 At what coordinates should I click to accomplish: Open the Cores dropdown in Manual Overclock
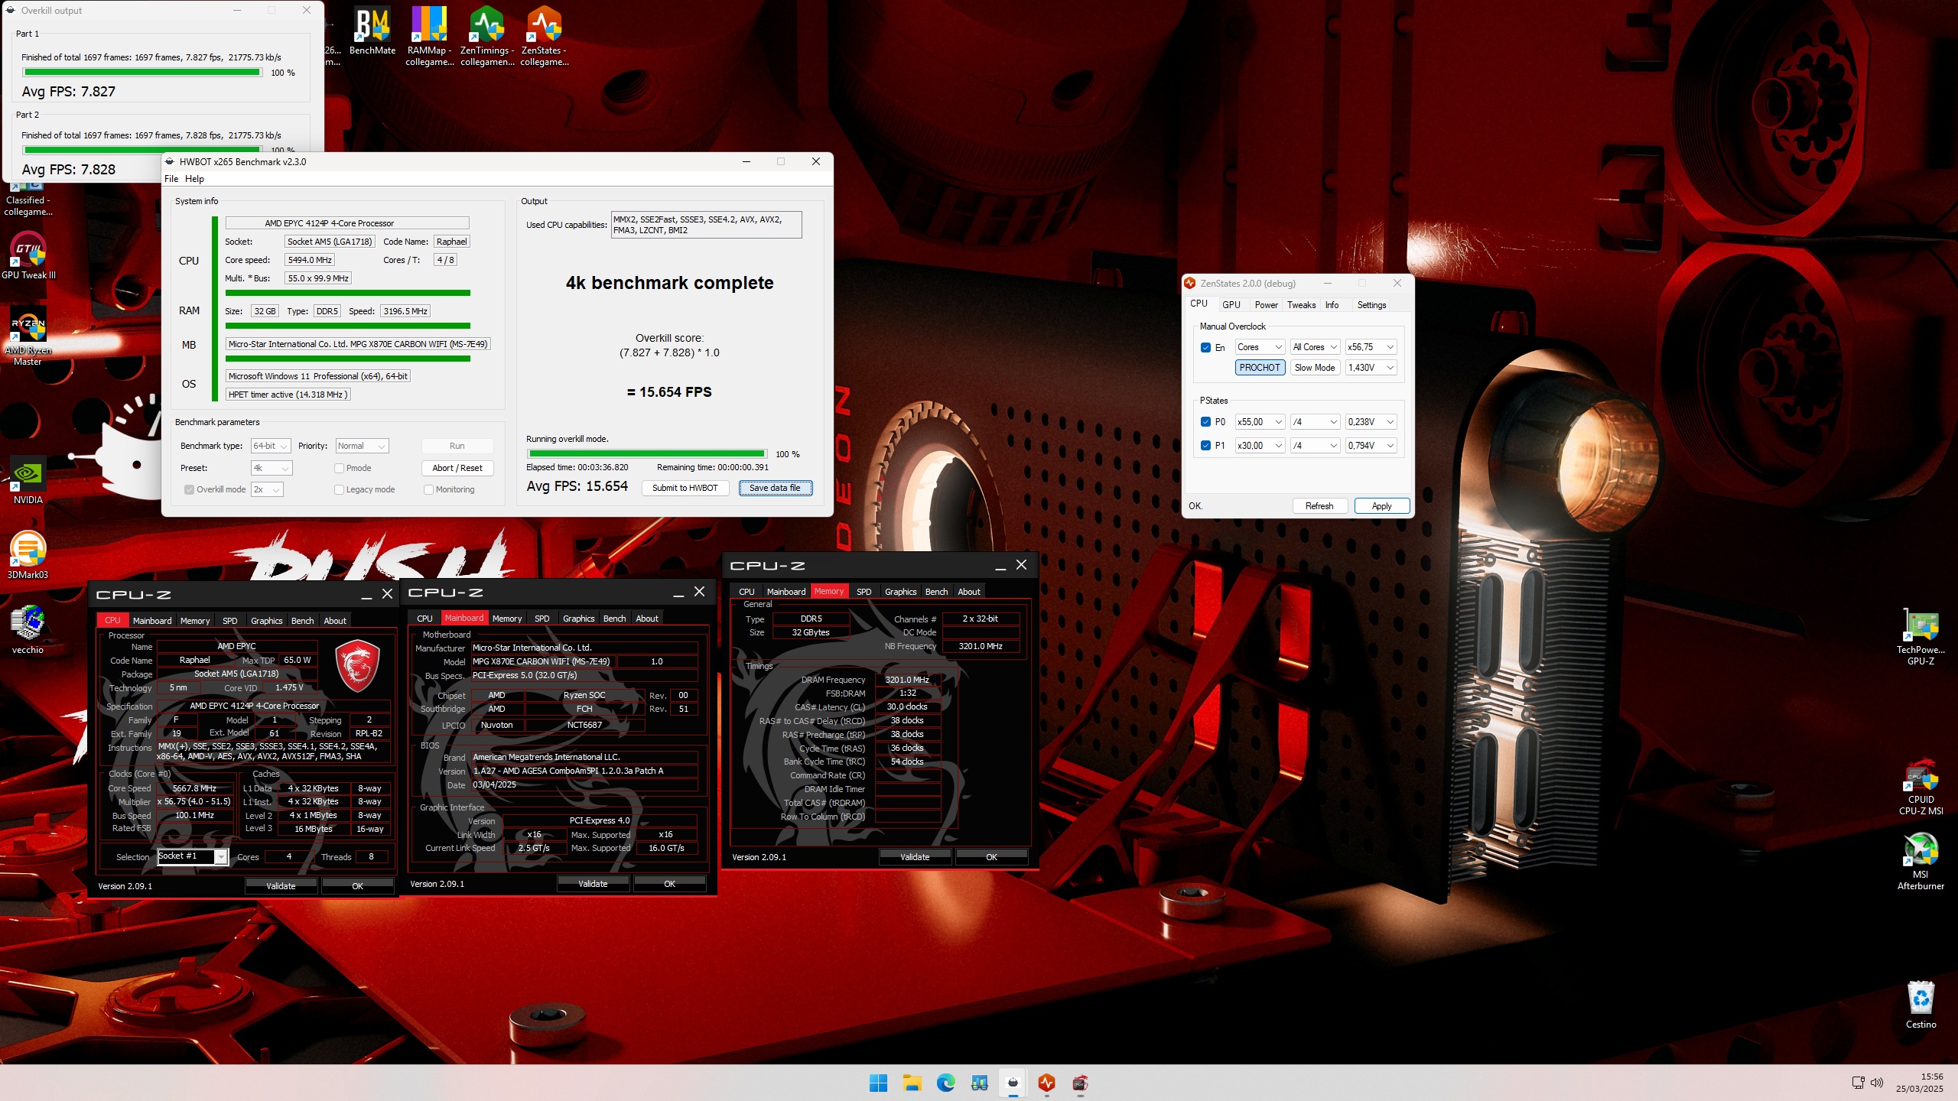(x=1260, y=347)
